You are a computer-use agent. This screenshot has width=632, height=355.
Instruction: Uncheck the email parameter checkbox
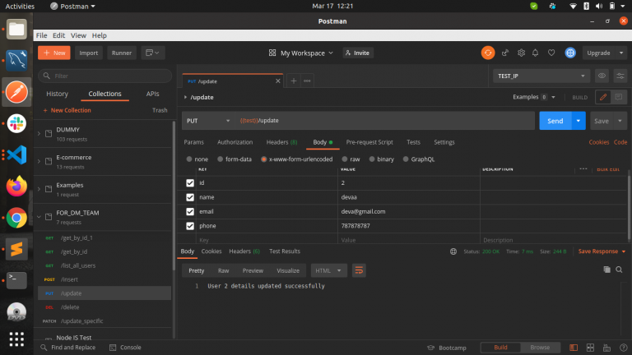click(190, 211)
